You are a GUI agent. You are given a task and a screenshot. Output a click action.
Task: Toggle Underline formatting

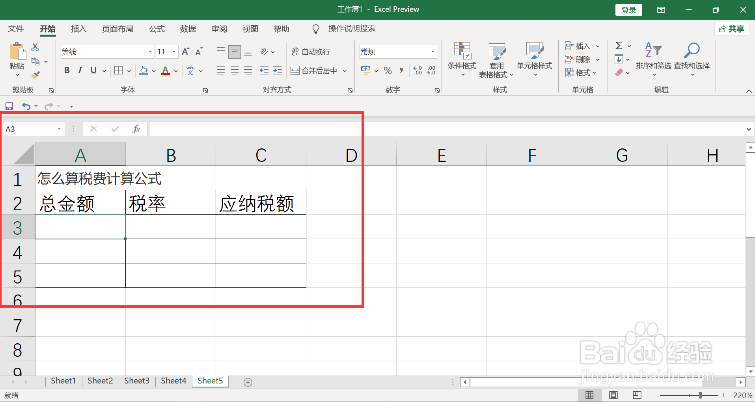coord(93,70)
